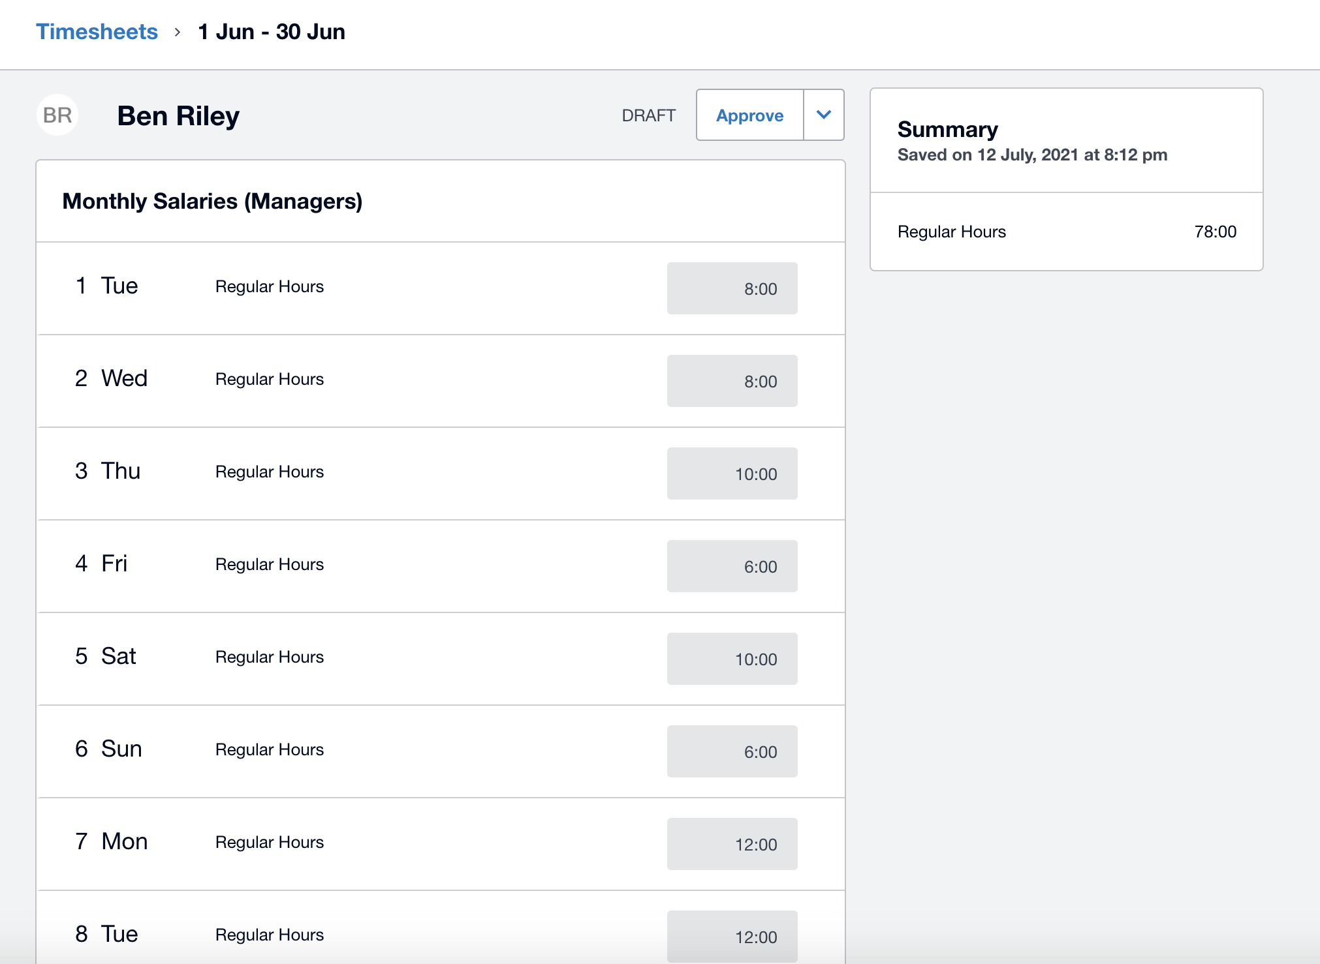Click the breadcrumb chevron separator
The image size is (1320, 964).
click(x=178, y=32)
